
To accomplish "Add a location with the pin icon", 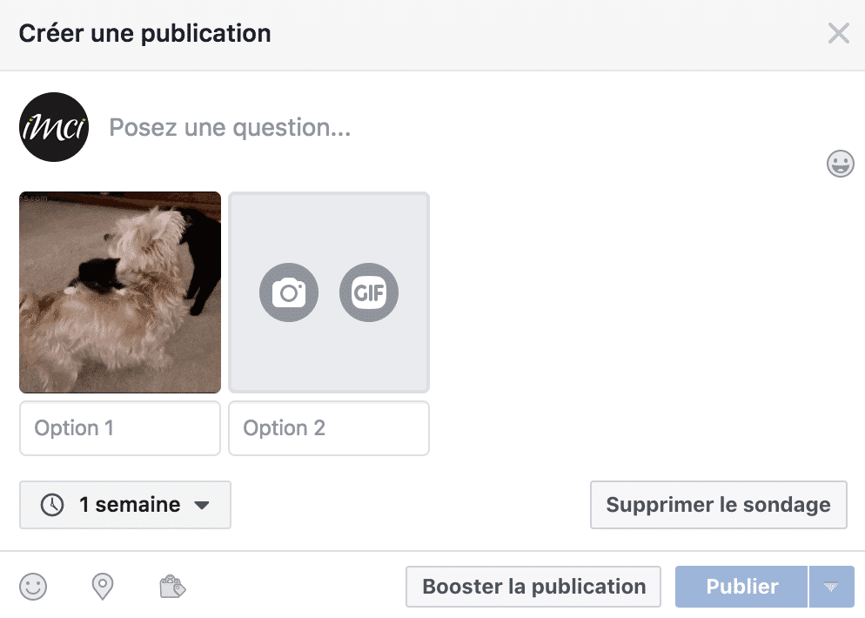I will (103, 587).
